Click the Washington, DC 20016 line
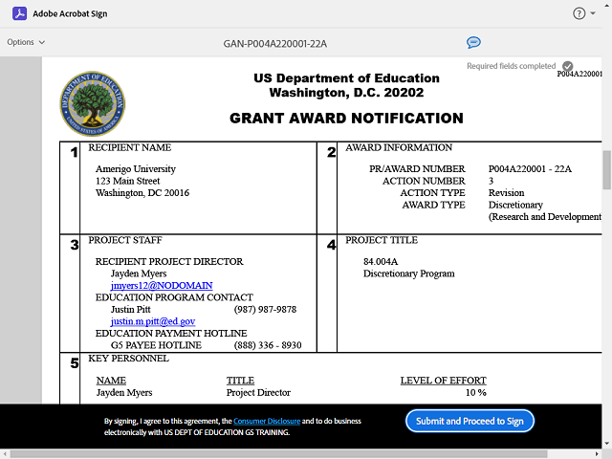The image size is (612, 459). coord(142,193)
